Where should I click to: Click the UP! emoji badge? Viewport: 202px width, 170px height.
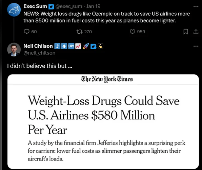point(71,46)
